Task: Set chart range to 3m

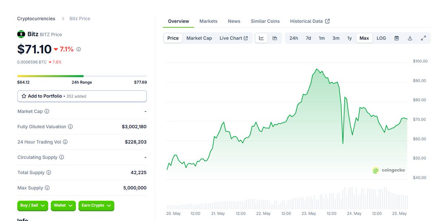Action: [x=336, y=38]
